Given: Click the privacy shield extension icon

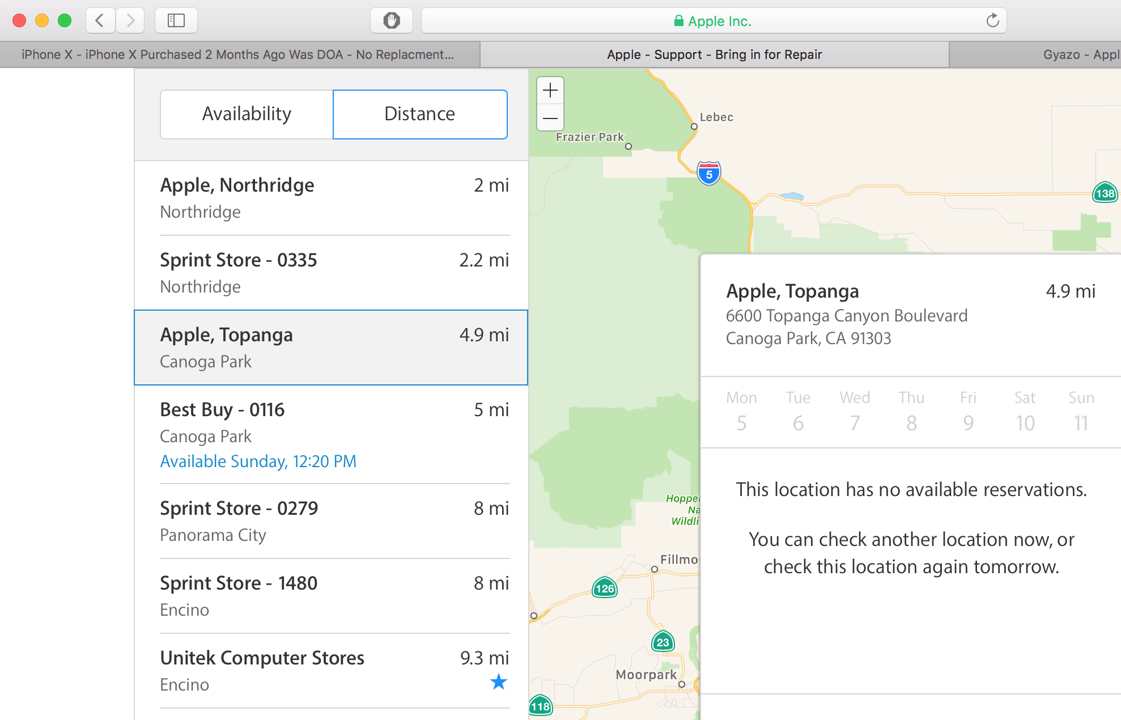Looking at the screenshot, I should (391, 21).
